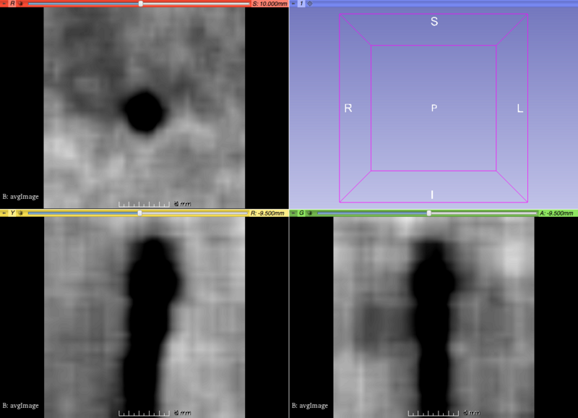The width and height of the screenshot is (578, 418).
Task: Click the center field-of-view diamond icon in 3D view bar
Action: tap(310, 4)
